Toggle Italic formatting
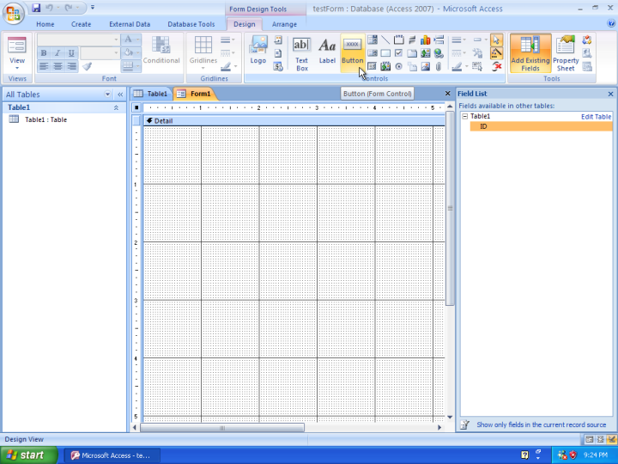Screen dimensions: 618x464 click(x=58, y=53)
